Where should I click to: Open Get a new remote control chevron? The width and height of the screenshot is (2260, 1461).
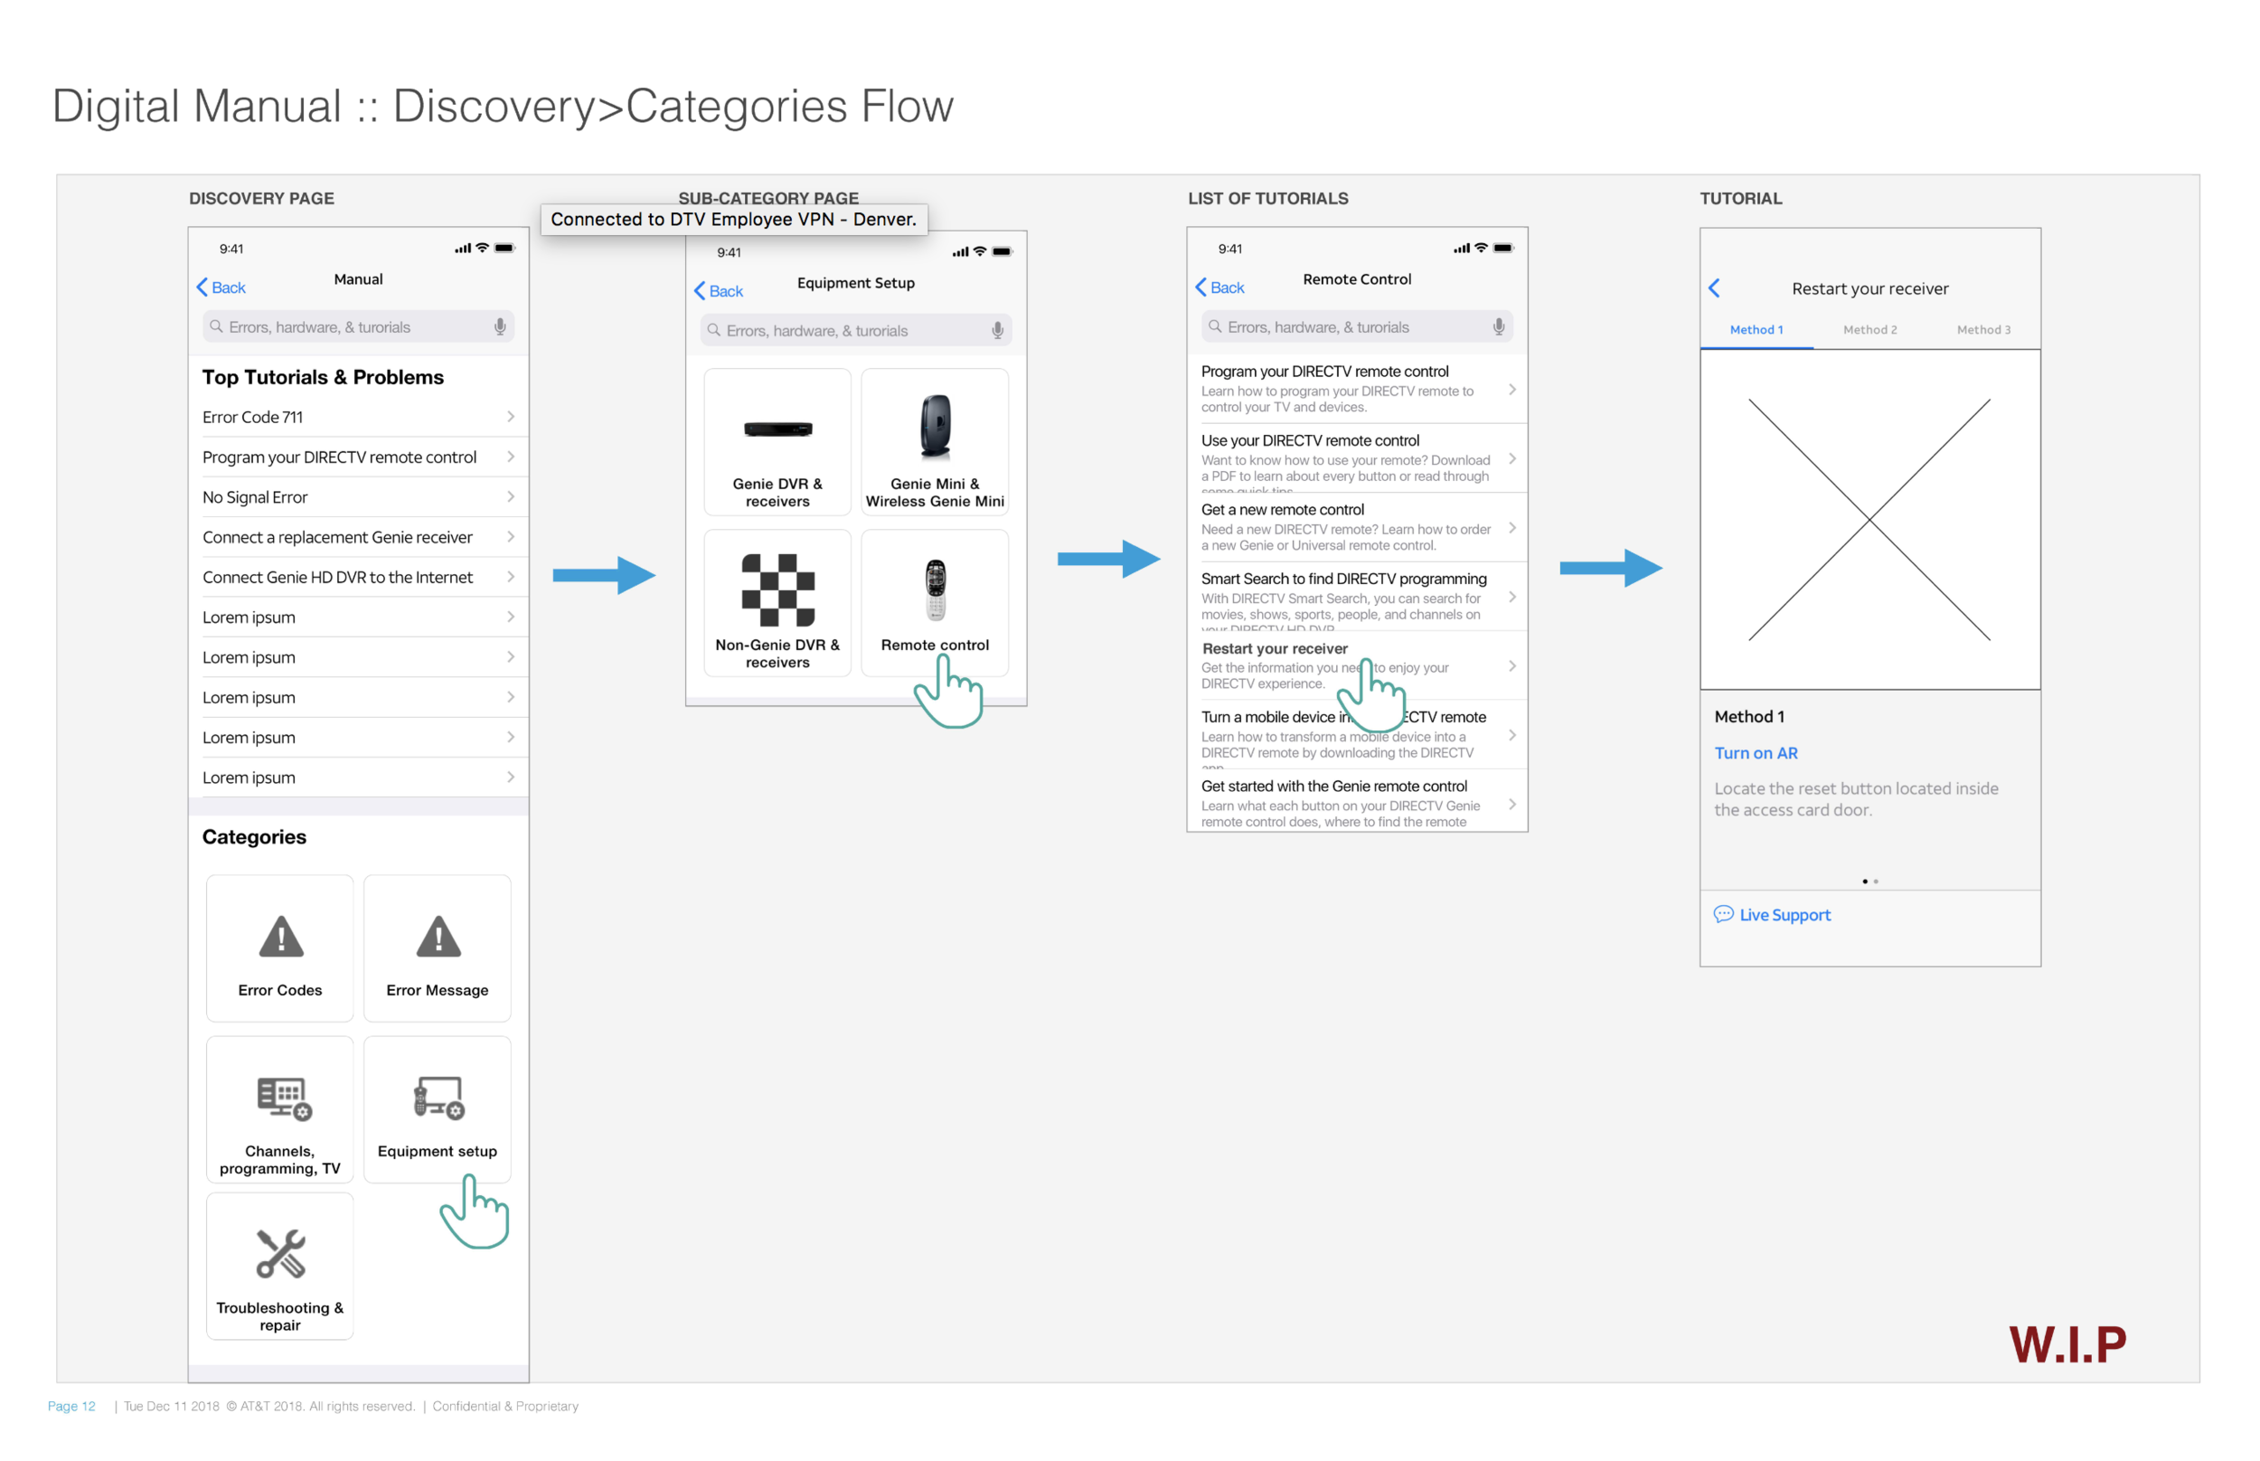(1511, 527)
